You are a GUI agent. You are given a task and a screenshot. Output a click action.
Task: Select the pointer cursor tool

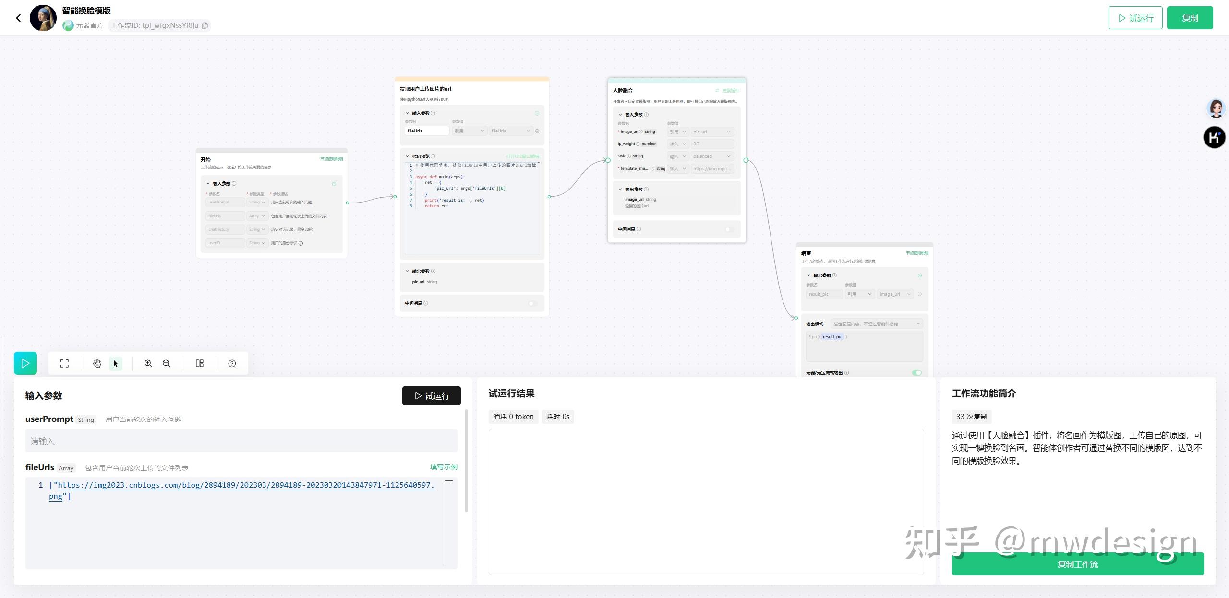(116, 364)
